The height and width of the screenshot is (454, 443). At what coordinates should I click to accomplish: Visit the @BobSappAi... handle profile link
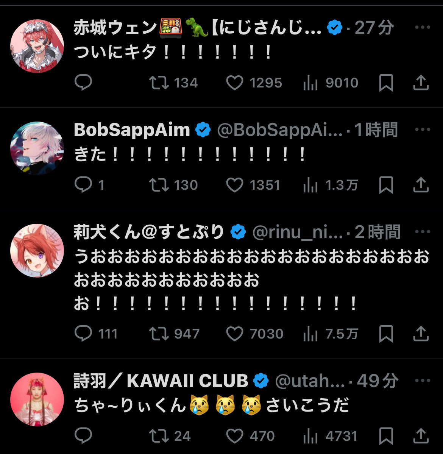point(280,130)
